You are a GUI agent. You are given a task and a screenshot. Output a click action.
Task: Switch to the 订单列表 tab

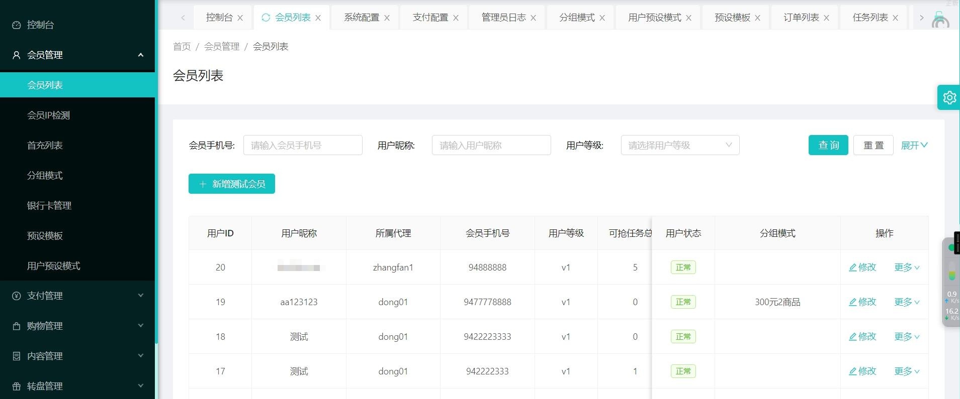pos(801,18)
